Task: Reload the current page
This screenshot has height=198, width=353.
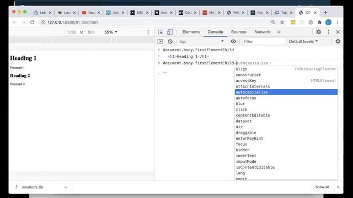Action: click(32, 22)
